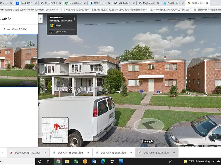Close the LinkedIn Feed tab
The image size is (221, 165).
click(x=109, y=3)
